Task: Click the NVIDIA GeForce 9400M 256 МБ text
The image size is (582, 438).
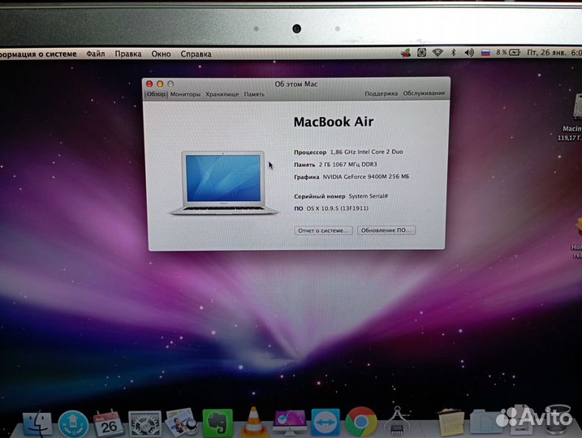Action: coord(366,177)
